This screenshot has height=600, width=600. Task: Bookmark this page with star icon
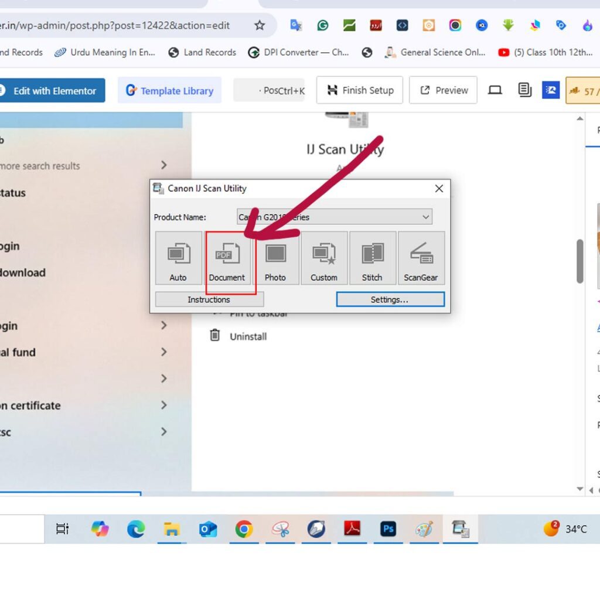point(260,25)
